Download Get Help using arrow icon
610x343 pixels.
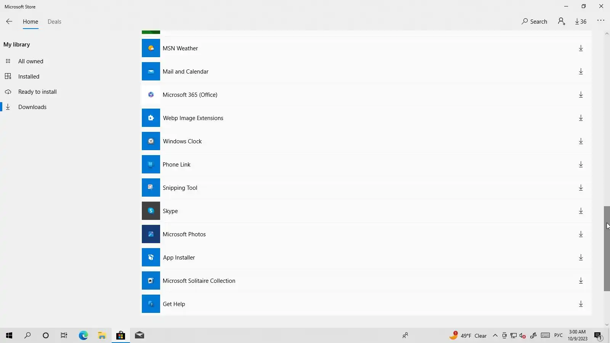pos(581,304)
